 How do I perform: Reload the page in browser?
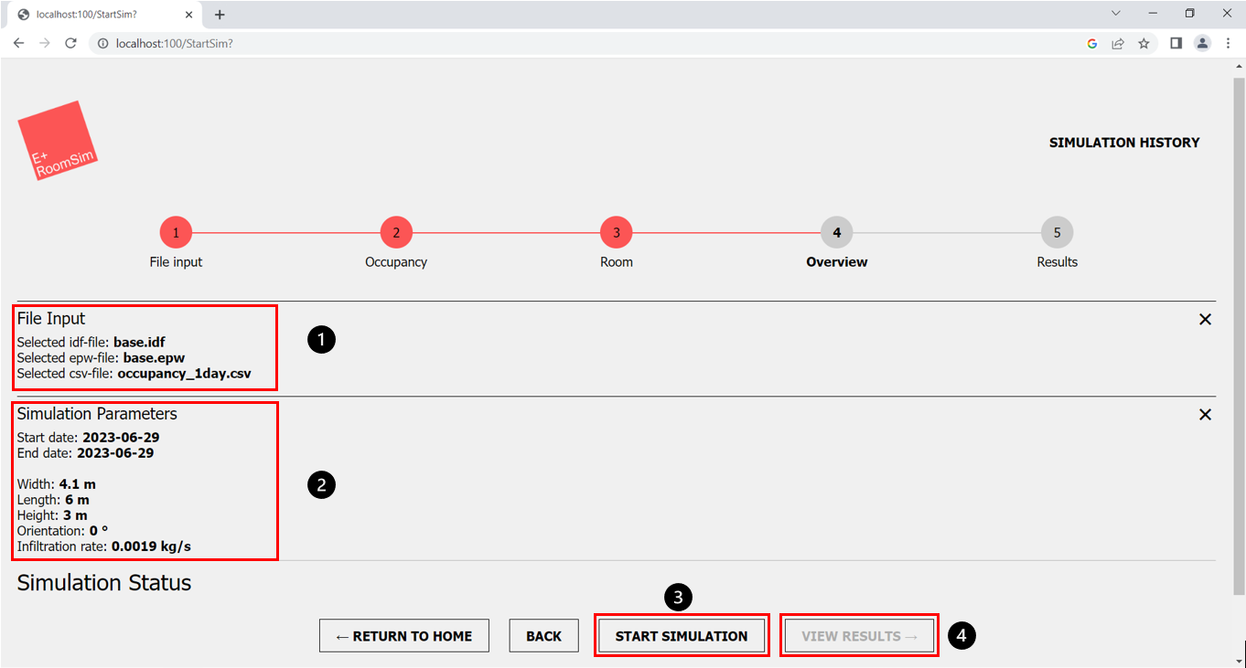tap(70, 43)
